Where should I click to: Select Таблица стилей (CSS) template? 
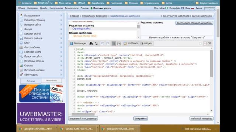pyautogui.click(x=85, y=36)
